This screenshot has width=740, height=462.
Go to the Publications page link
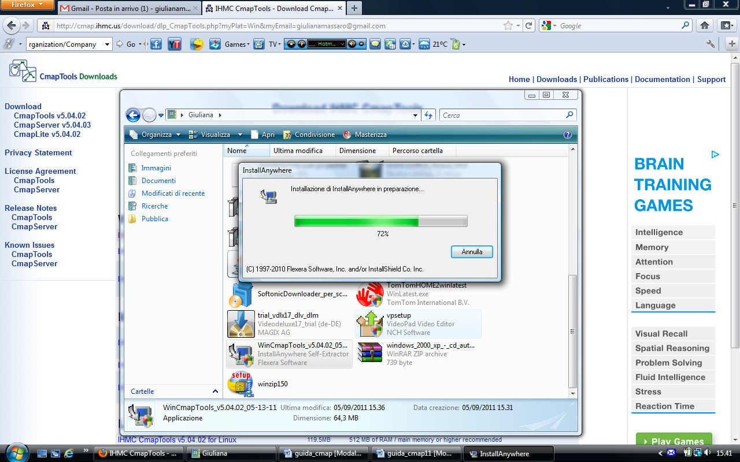pos(606,79)
